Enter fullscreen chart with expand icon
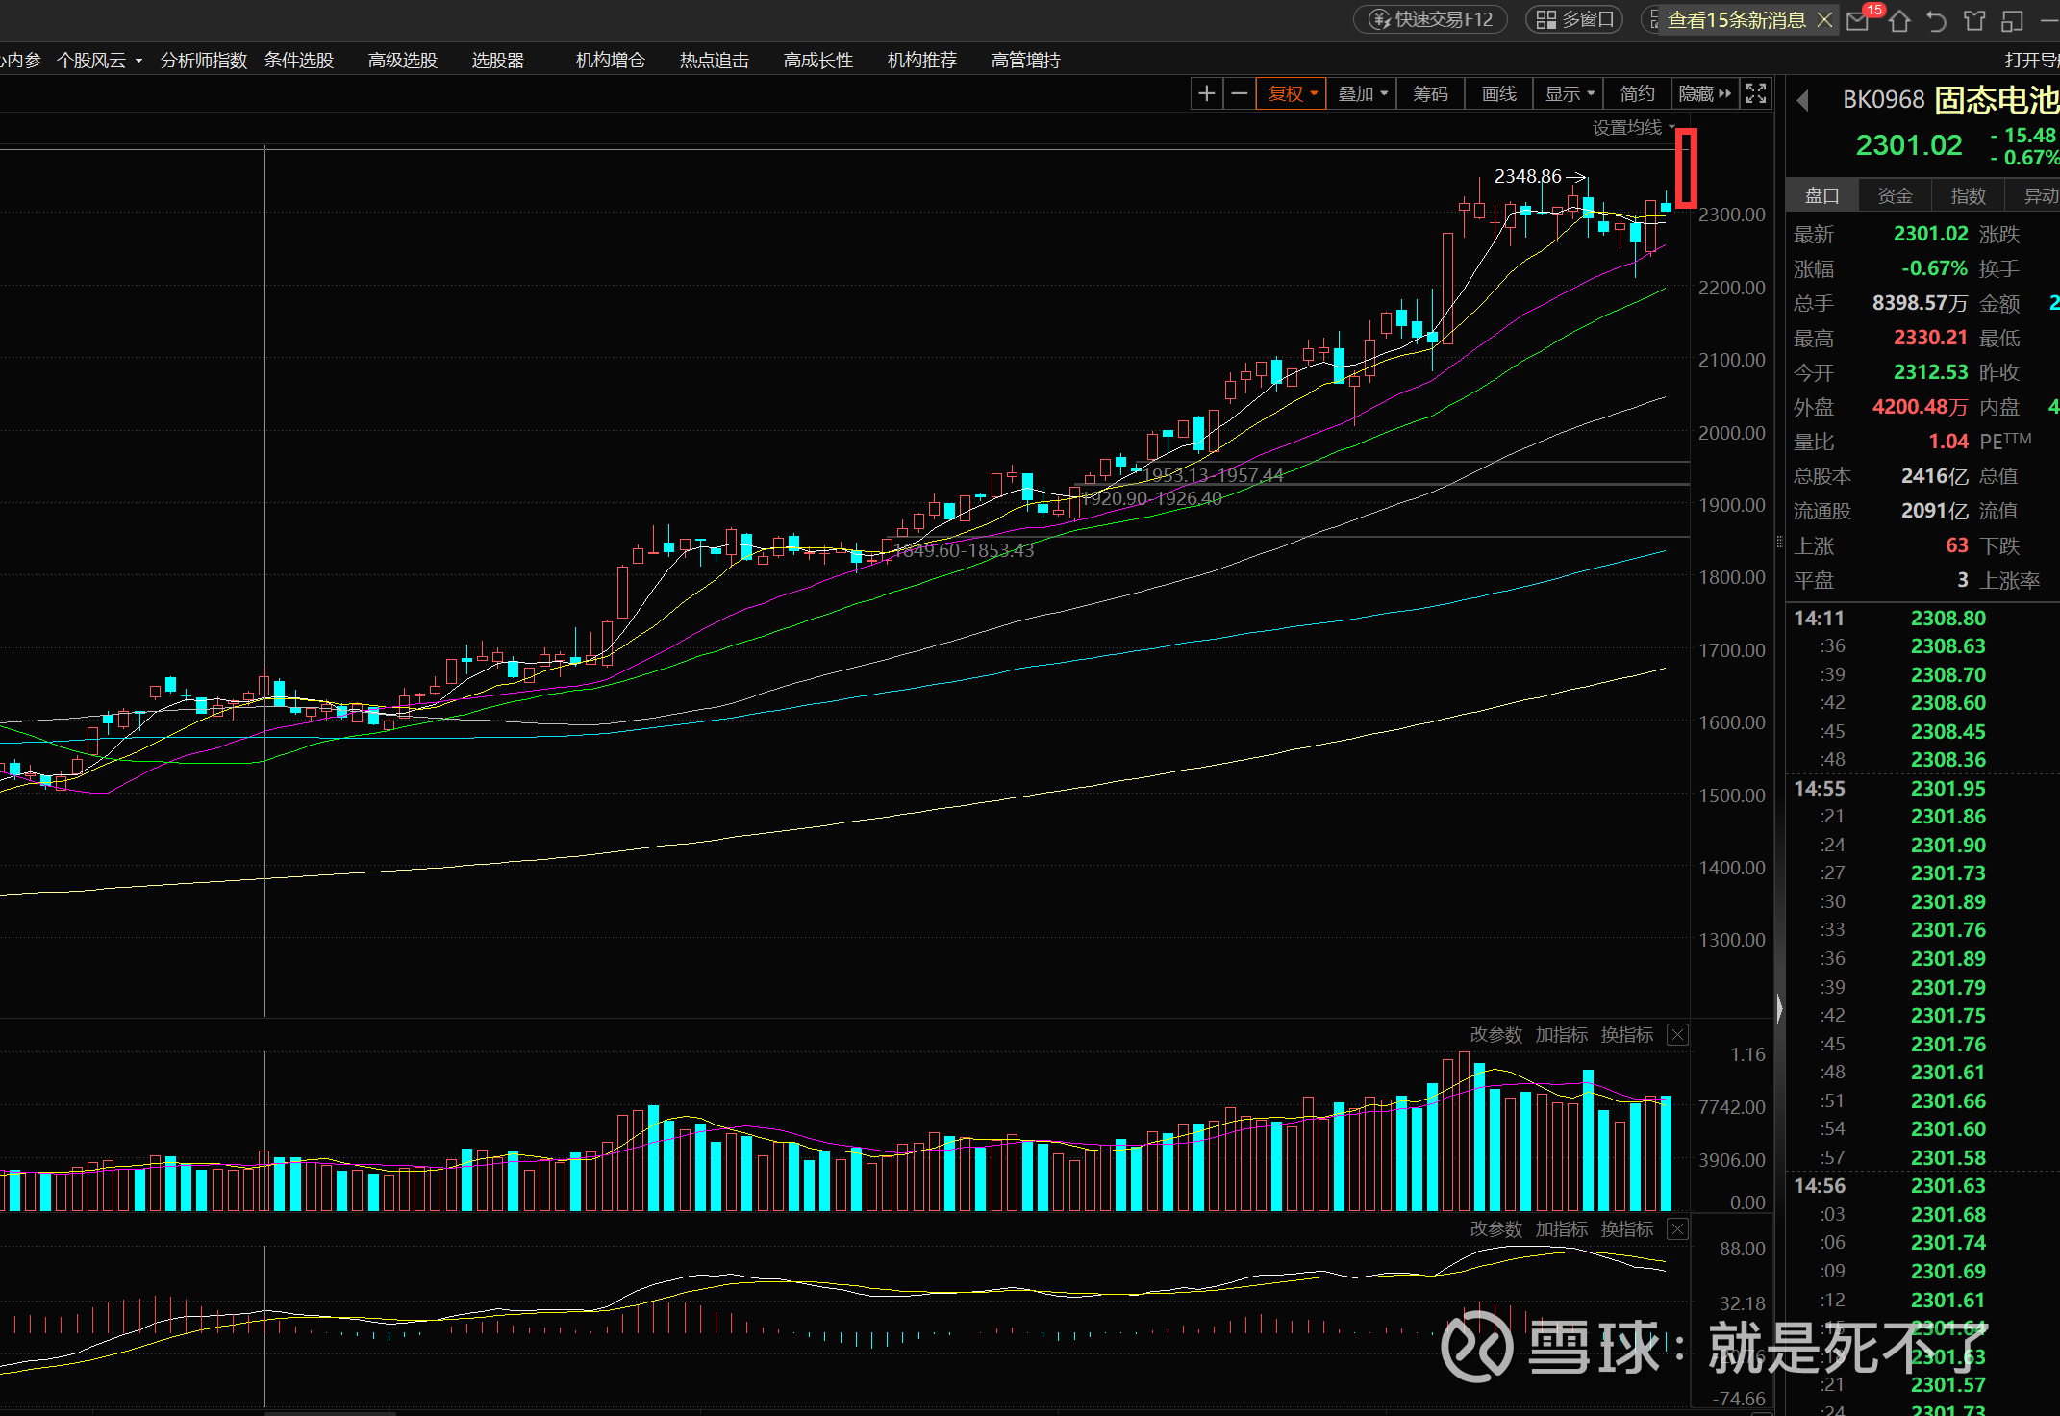 pos(1756,93)
